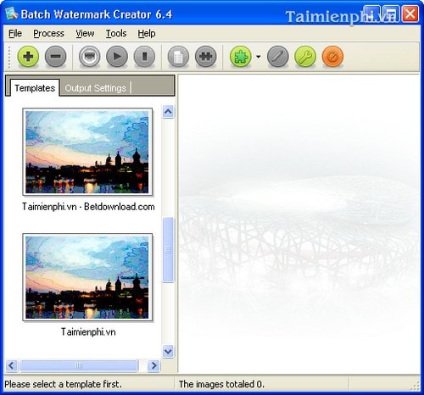Click the orange circular icon

[x=332, y=57]
